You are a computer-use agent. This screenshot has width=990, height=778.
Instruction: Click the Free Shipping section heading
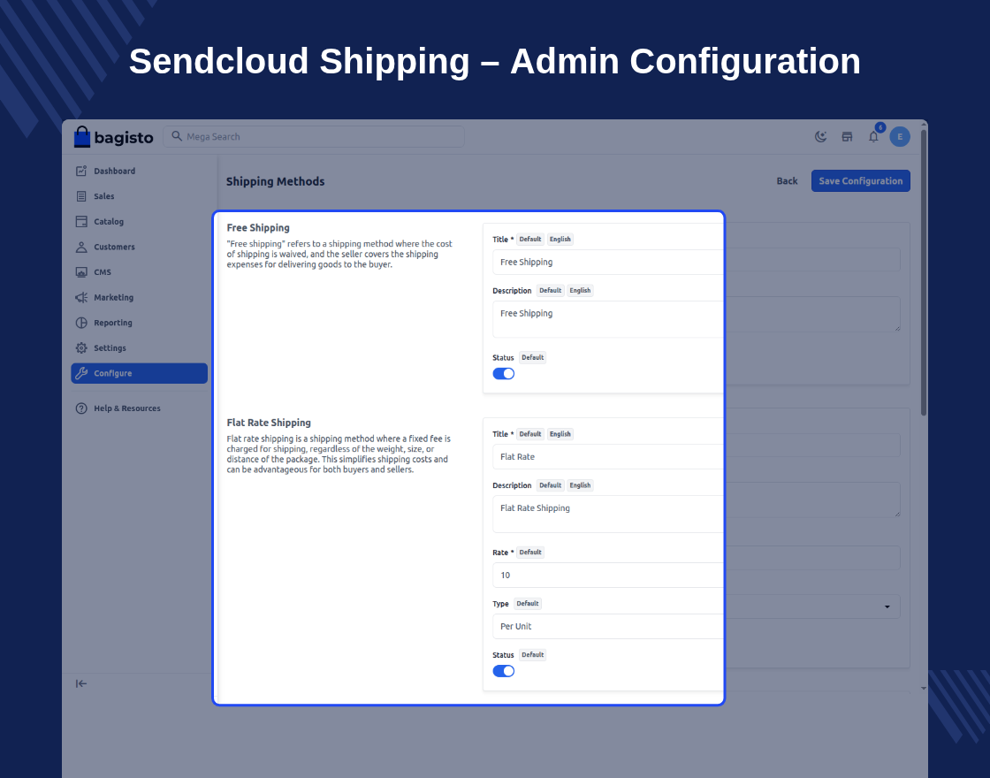(258, 228)
